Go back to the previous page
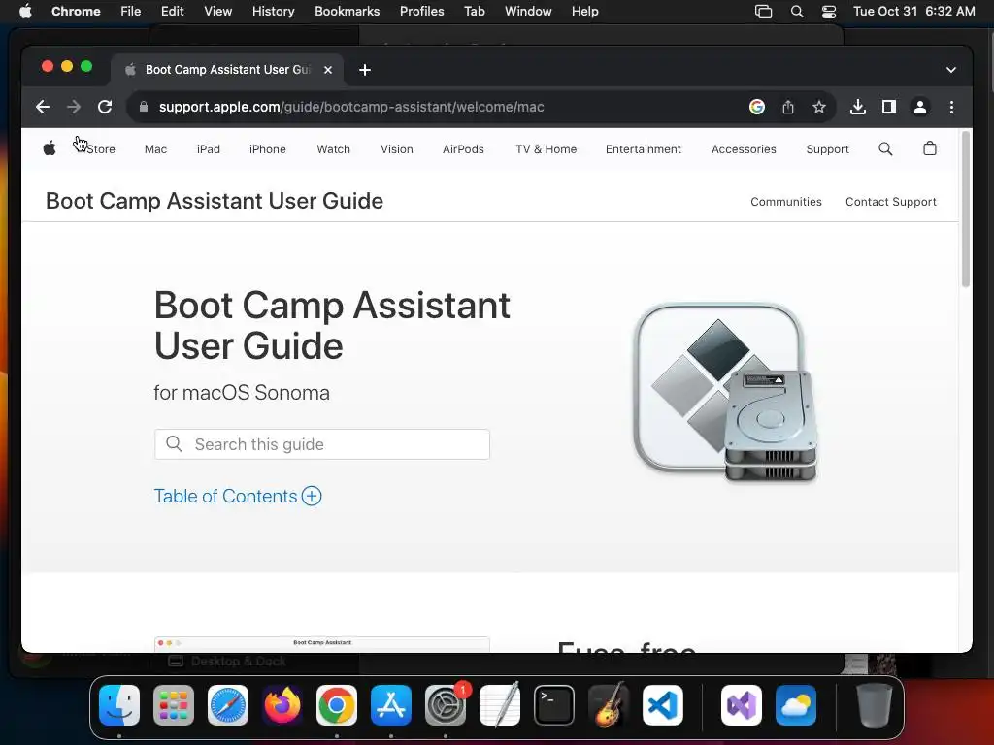The width and height of the screenshot is (994, 745). tap(43, 107)
